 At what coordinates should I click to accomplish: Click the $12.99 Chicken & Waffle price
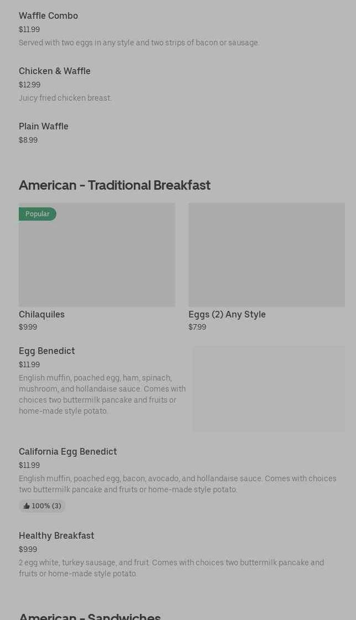(29, 85)
